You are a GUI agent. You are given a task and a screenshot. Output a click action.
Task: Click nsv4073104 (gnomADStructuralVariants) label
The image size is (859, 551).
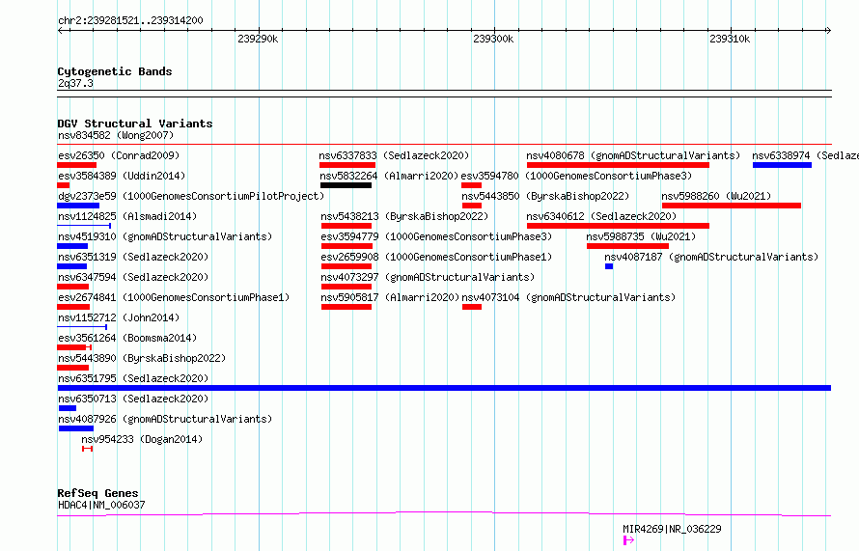tap(568, 297)
